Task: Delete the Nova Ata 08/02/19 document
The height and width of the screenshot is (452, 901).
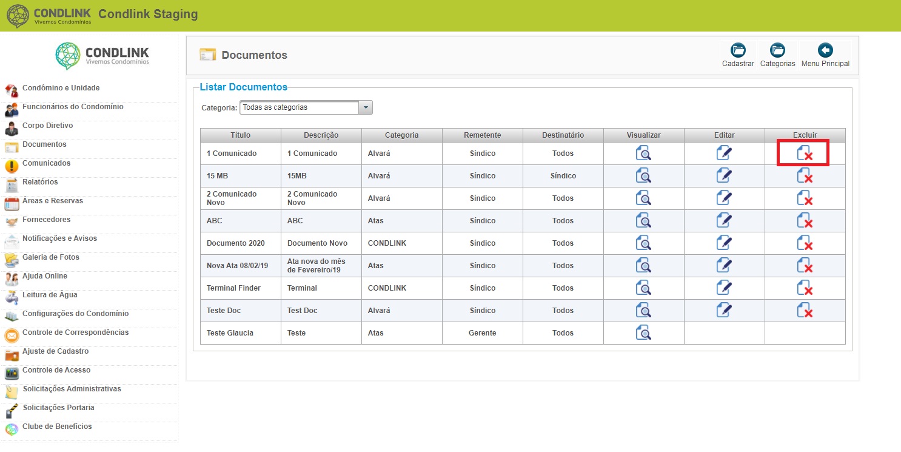Action: pyautogui.click(x=805, y=265)
